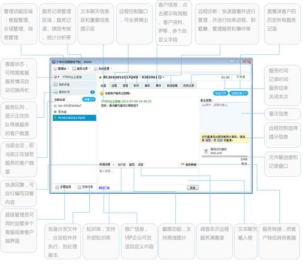Viewport: 303px width, 264px height.
Task: Open 我的设备 in the sidebar
Action: (x=74, y=84)
